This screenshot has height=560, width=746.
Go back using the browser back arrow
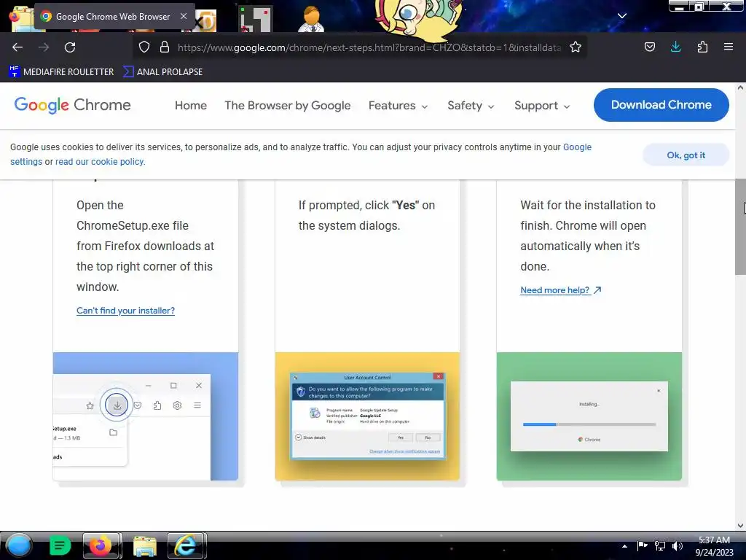pyautogui.click(x=17, y=47)
